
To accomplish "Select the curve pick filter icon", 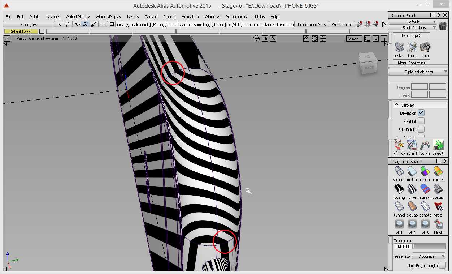I will coord(77,25).
